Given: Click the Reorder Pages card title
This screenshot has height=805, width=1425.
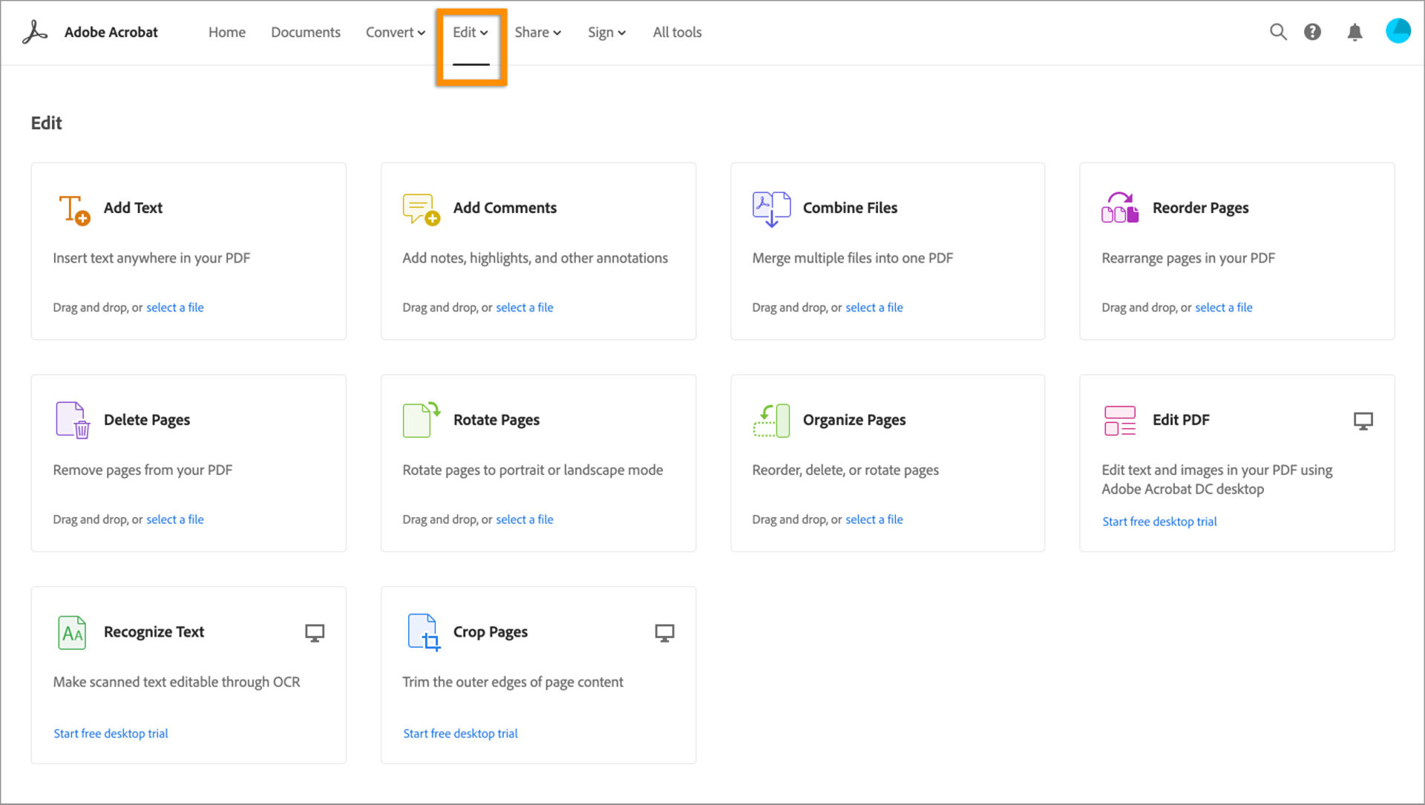Looking at the screenshot, I should pos(1201,208).
